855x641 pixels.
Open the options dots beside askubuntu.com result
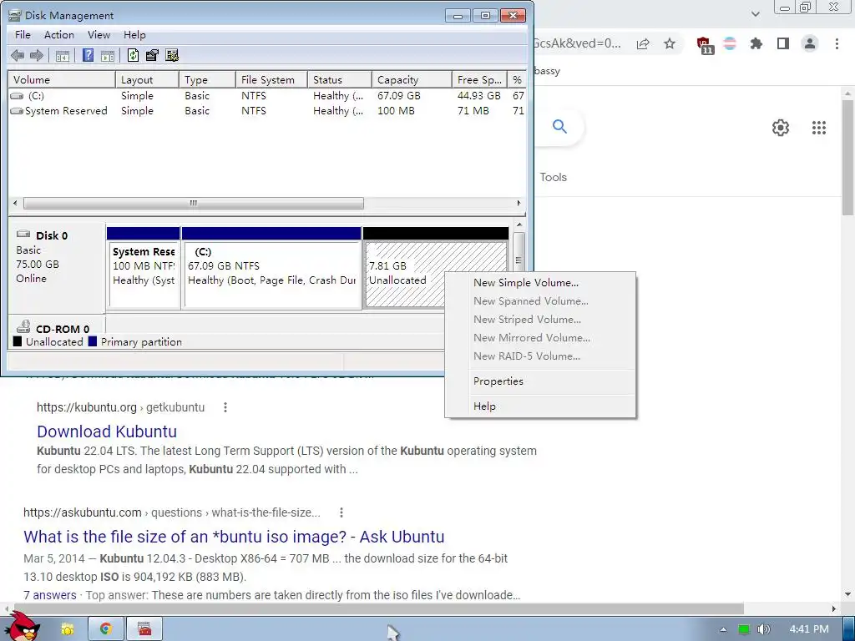click(x=341, y=512)
